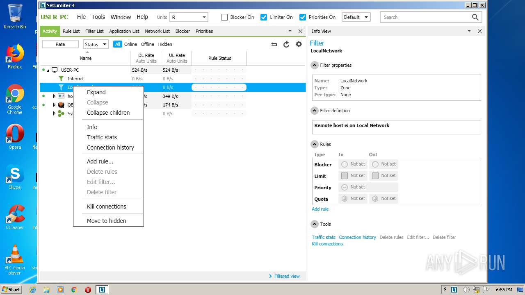This screenshot has width=525, height=295.
Task: Open the Activity panel dropdown arrow
Action: [290, 31]
